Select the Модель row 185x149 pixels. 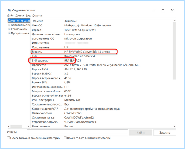[102, 52]
